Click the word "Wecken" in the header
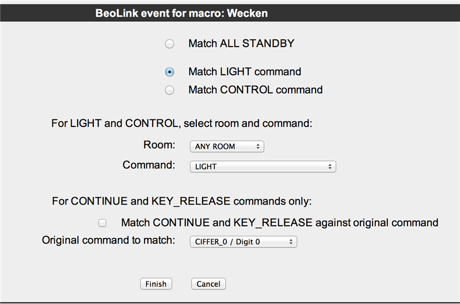Viewport: 460px width, 304px height. coord(248,13)
